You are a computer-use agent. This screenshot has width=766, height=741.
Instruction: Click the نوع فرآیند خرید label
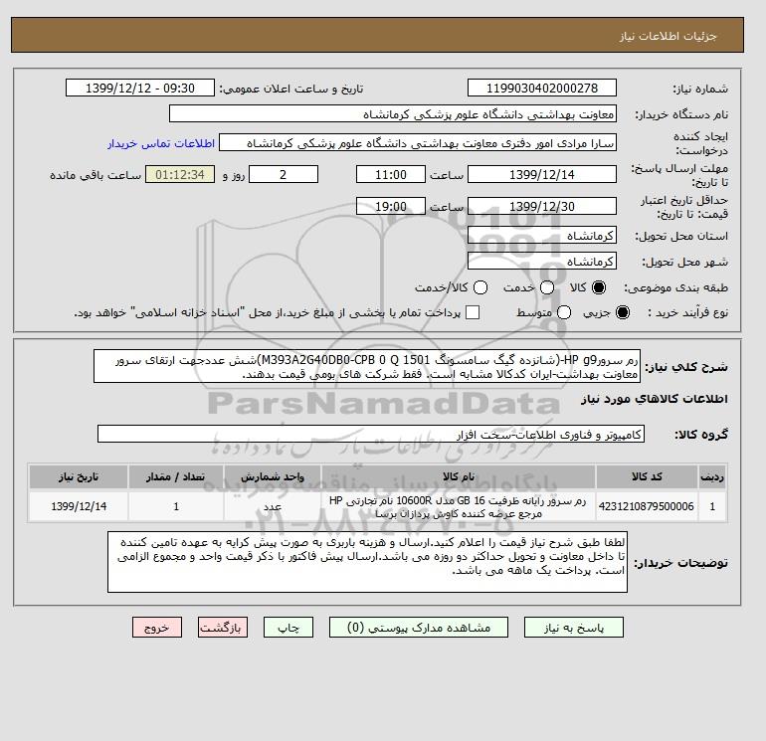[687, 312]
